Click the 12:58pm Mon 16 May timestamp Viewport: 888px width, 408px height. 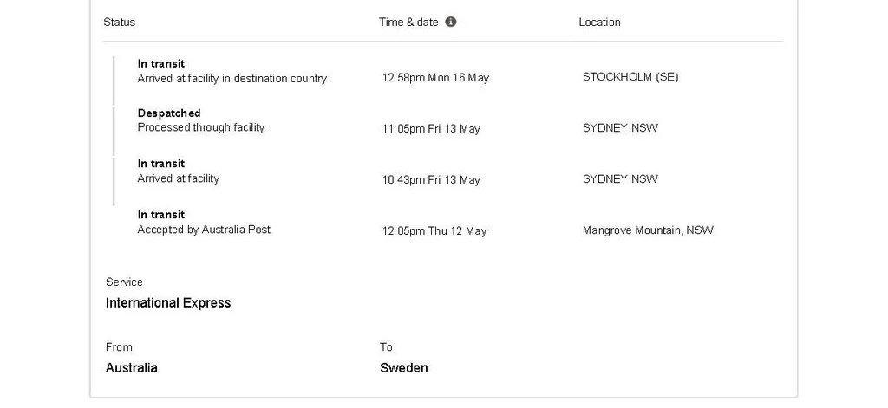pyautogui.click(x=435, y=78)
